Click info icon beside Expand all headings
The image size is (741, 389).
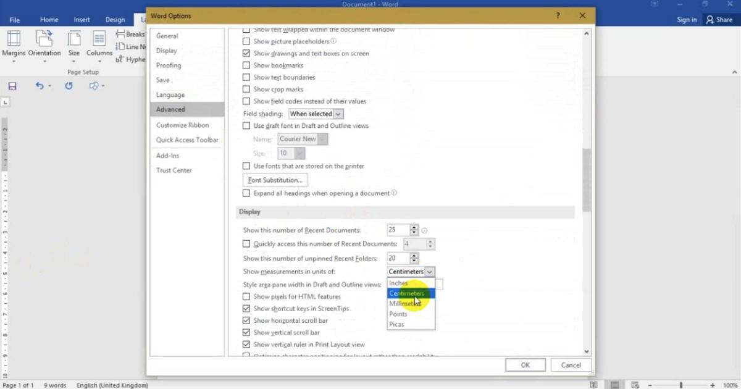coord(394,193)
